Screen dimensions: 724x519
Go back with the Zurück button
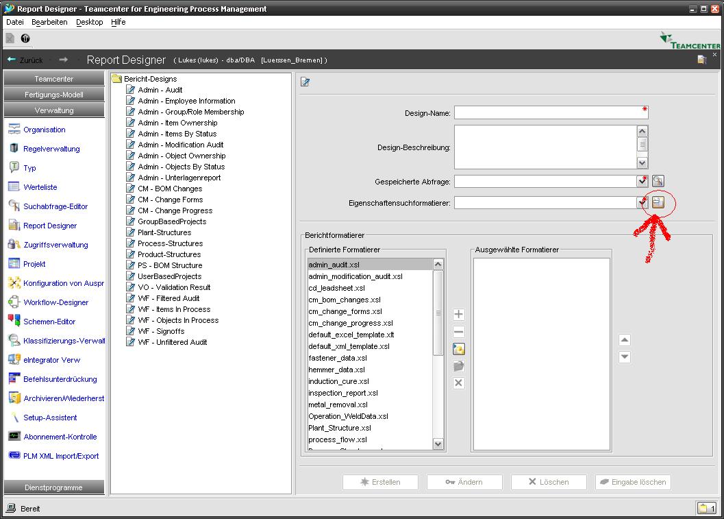25,60
